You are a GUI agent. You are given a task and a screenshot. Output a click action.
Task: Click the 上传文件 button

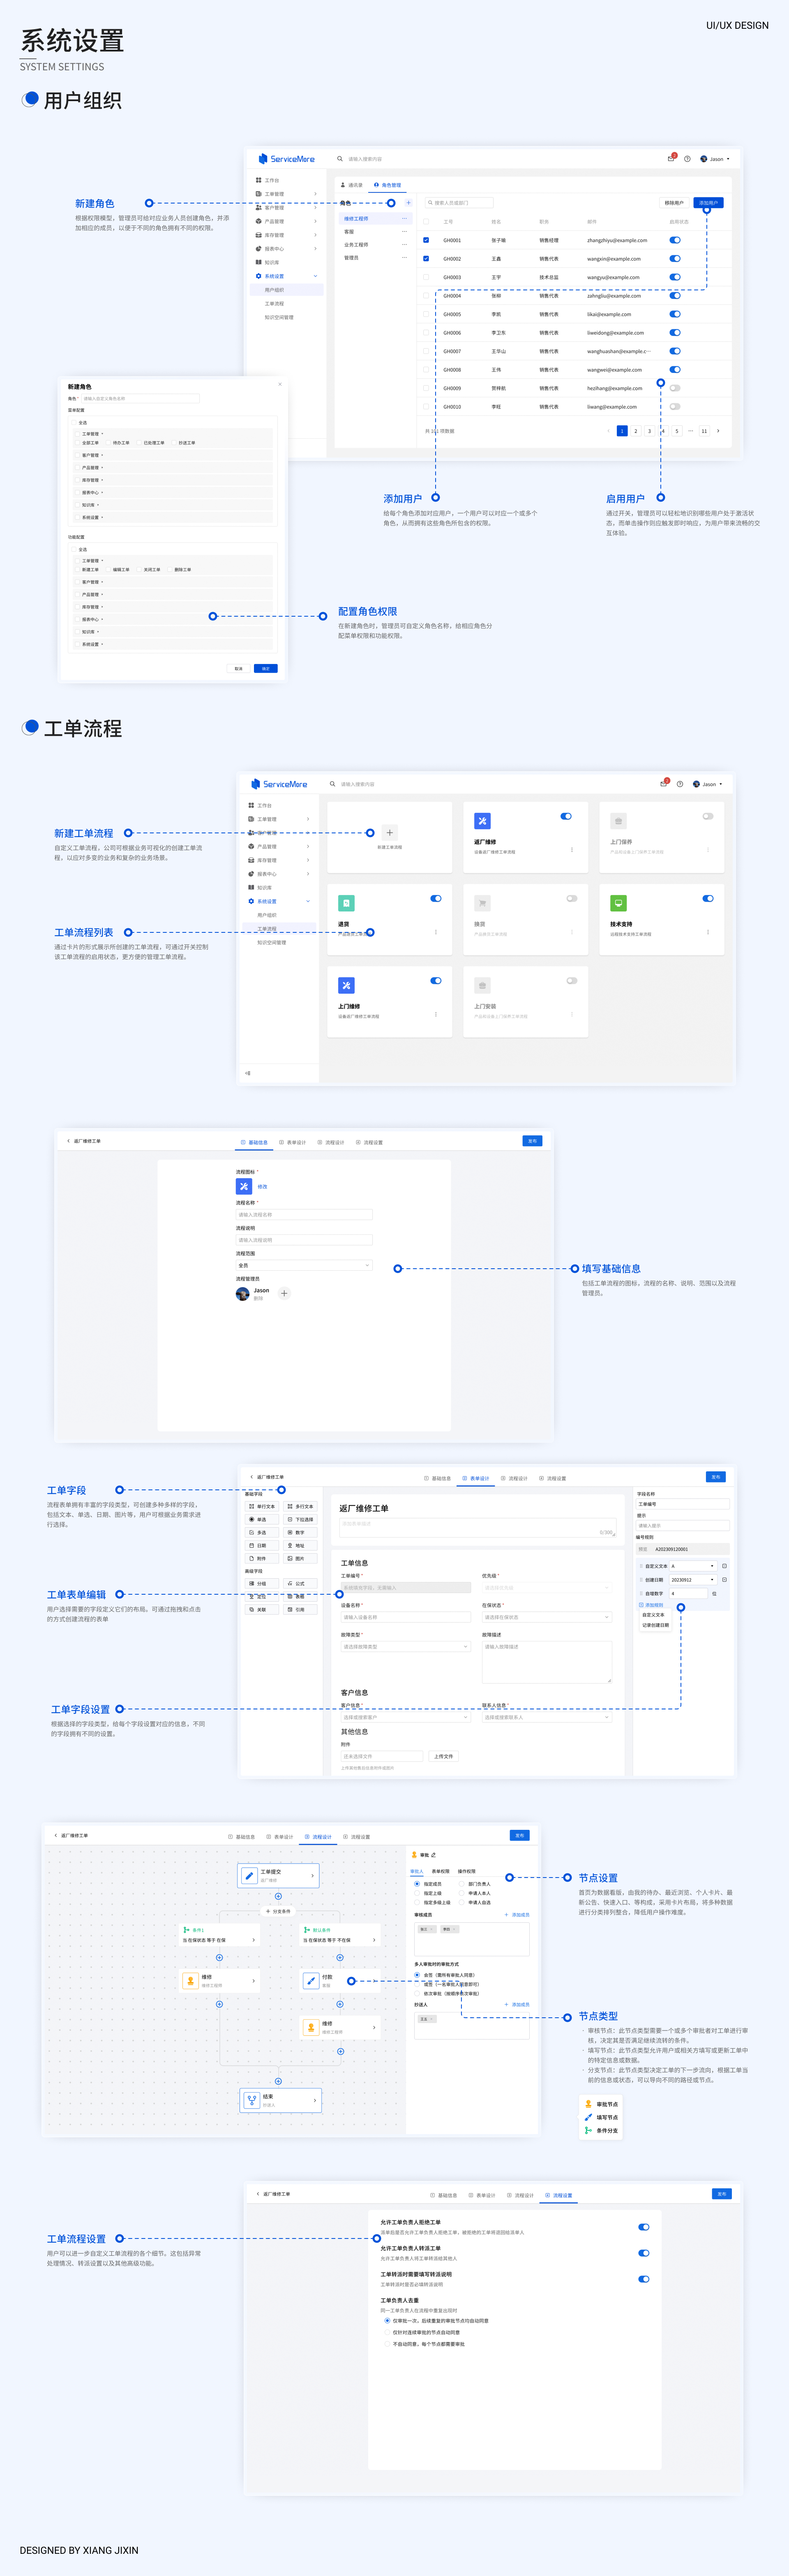443,1756
